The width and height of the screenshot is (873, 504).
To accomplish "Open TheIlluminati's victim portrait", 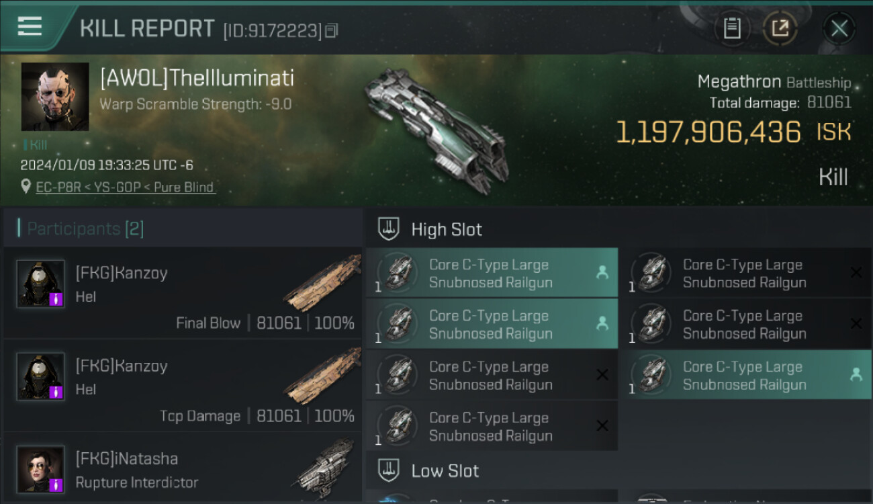I will (55, 96).
